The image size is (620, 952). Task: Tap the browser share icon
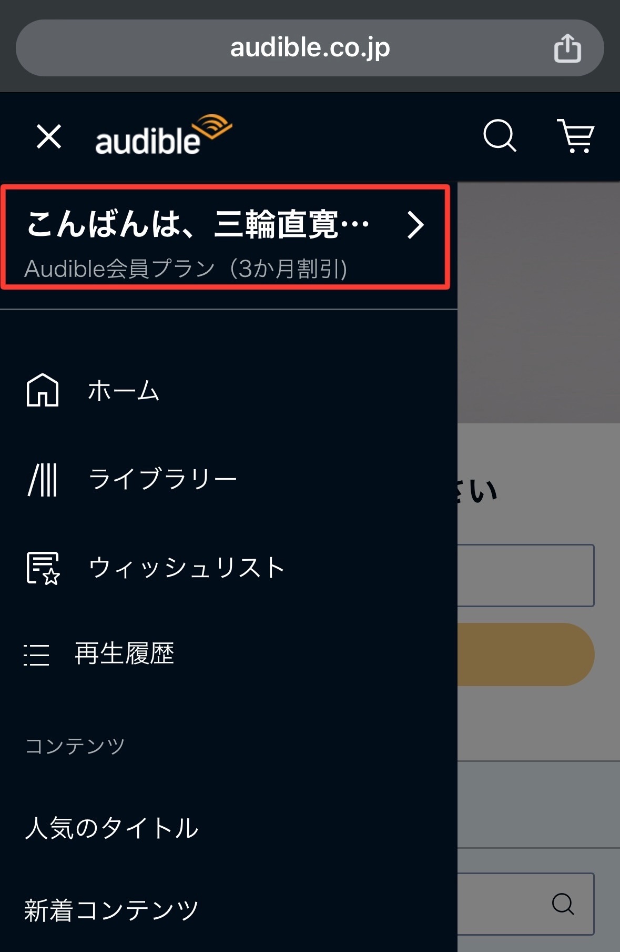pyautogui.click(x=567, y=48)
